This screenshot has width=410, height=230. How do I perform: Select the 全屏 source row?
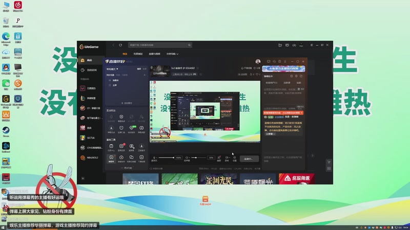[x=126, y=85]
